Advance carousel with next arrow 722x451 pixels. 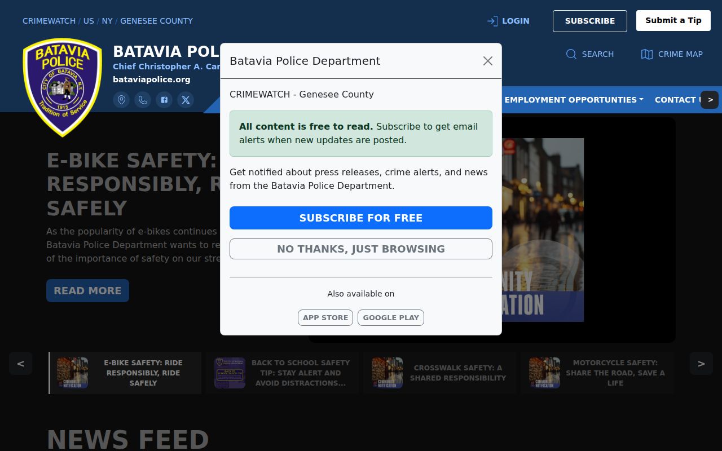(701, 364)
